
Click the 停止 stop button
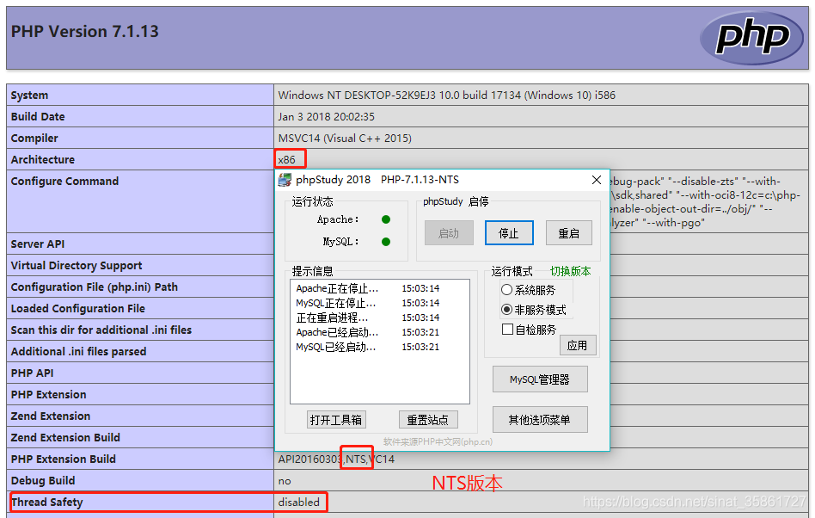click(x=509, y=233)
